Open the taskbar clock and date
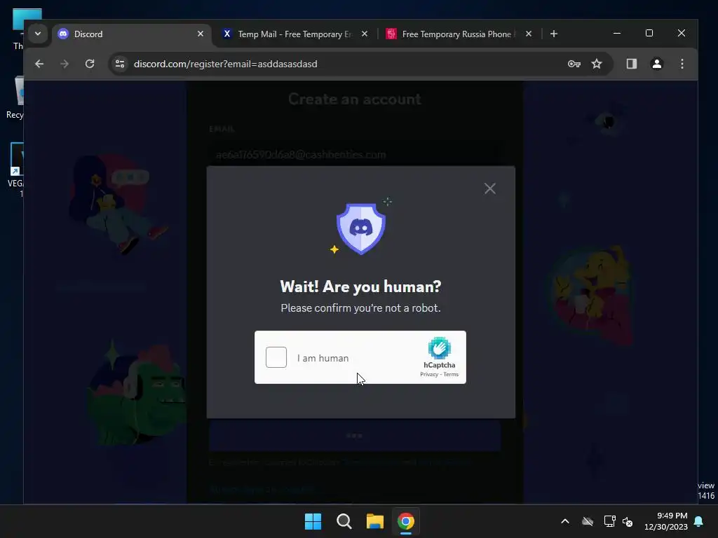Screen dimensions: 718x538 pos(666,521)
